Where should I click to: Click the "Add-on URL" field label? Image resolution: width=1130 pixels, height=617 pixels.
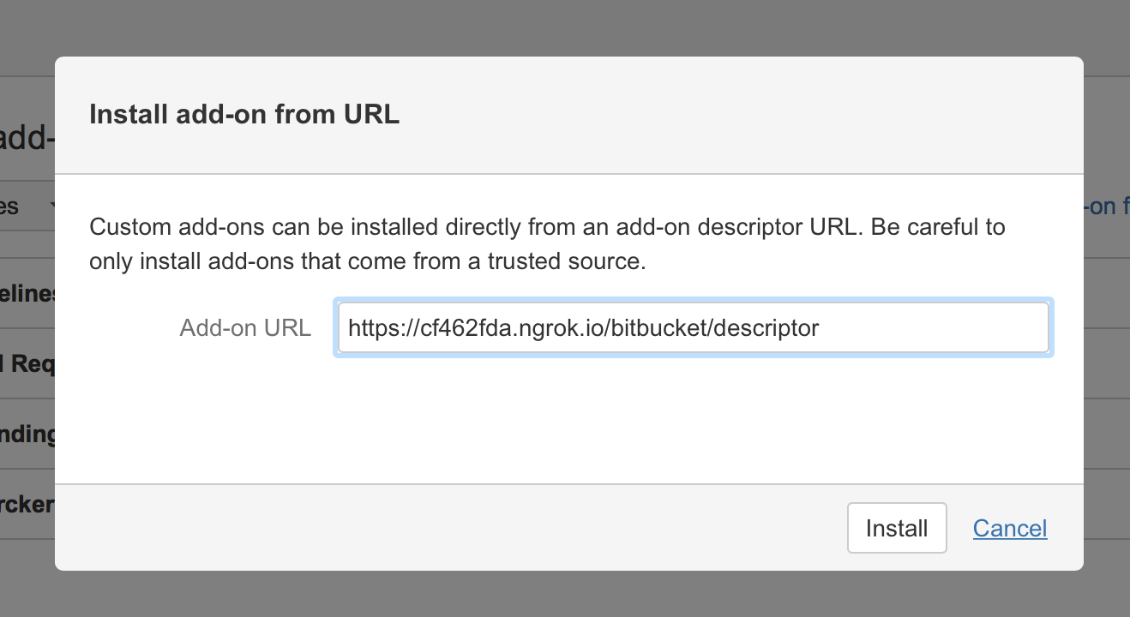point(245,327)
